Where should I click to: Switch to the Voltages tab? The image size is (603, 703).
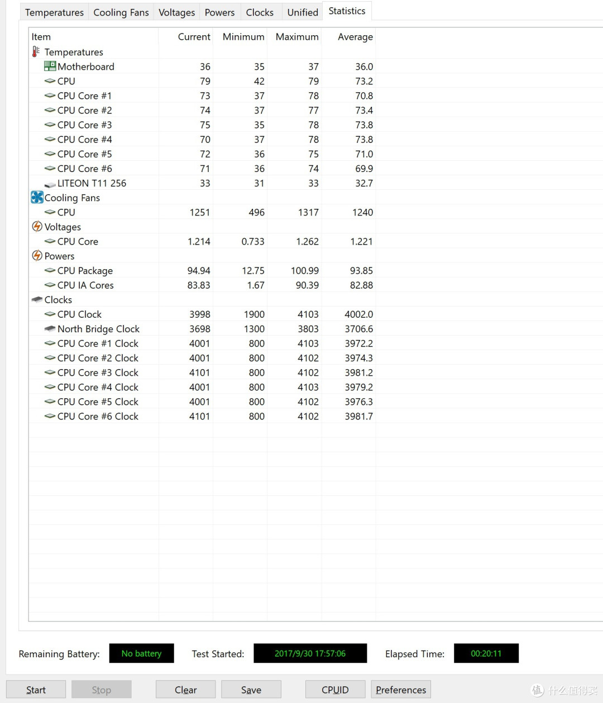pyautogui.click(x=176, y=12)
